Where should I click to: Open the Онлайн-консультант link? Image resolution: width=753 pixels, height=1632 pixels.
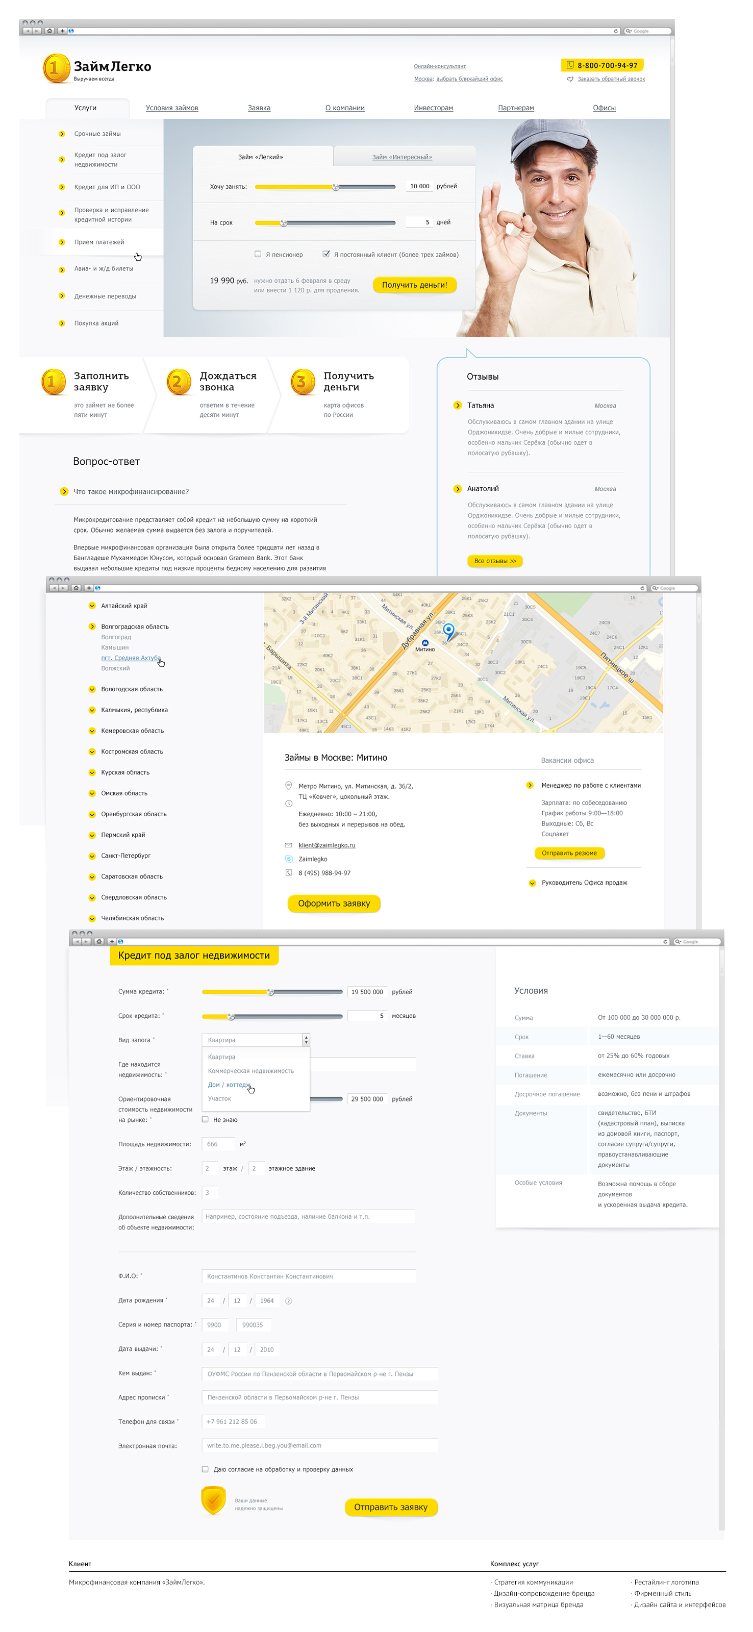(x=440, y=66)
